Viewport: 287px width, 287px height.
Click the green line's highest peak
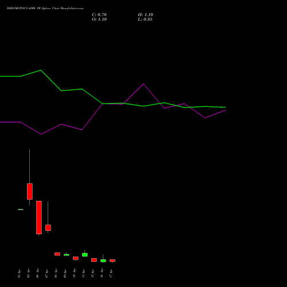tap(41, 70)
